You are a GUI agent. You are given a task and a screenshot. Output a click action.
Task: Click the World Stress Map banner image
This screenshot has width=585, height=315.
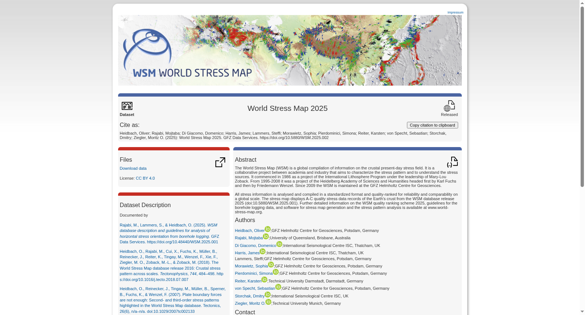(290, 50)
